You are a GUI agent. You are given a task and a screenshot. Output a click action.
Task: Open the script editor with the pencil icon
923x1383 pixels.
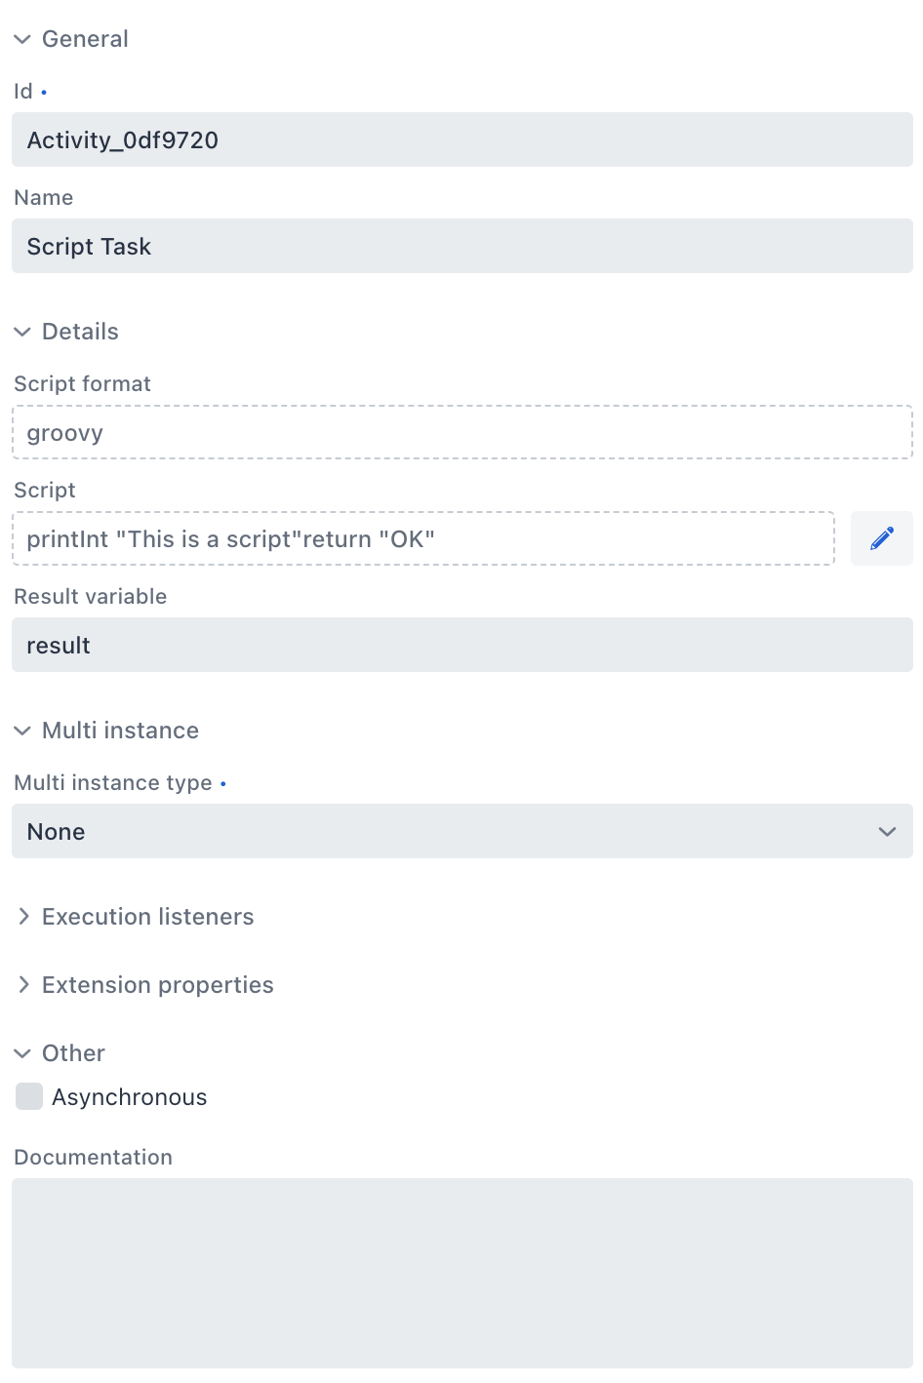point(881,538)
